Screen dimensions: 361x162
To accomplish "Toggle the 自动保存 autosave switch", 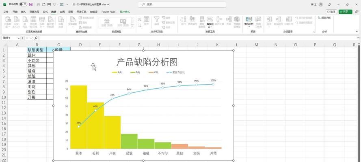I will (23, 4).
